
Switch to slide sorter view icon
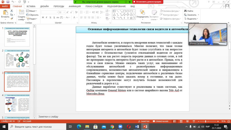[181, 121]
